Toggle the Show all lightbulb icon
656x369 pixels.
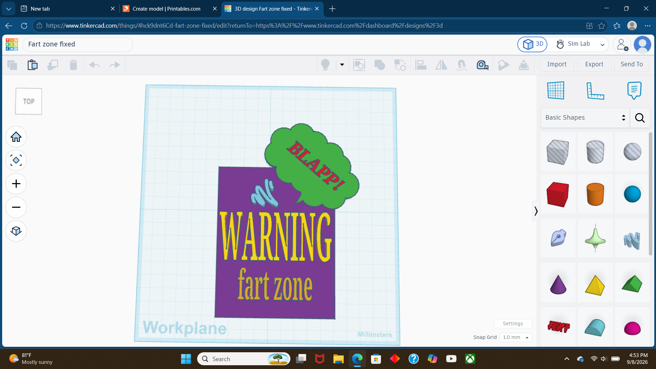325,65
